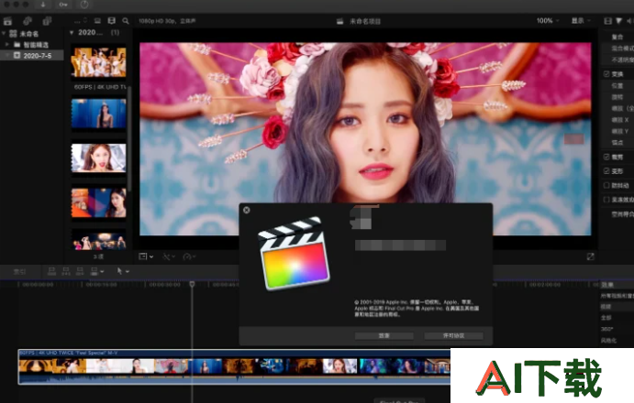The height and width of the screenshot is (403, 634).
Task: Open the clip filter pop-up menu
Action: coord(81,20)
